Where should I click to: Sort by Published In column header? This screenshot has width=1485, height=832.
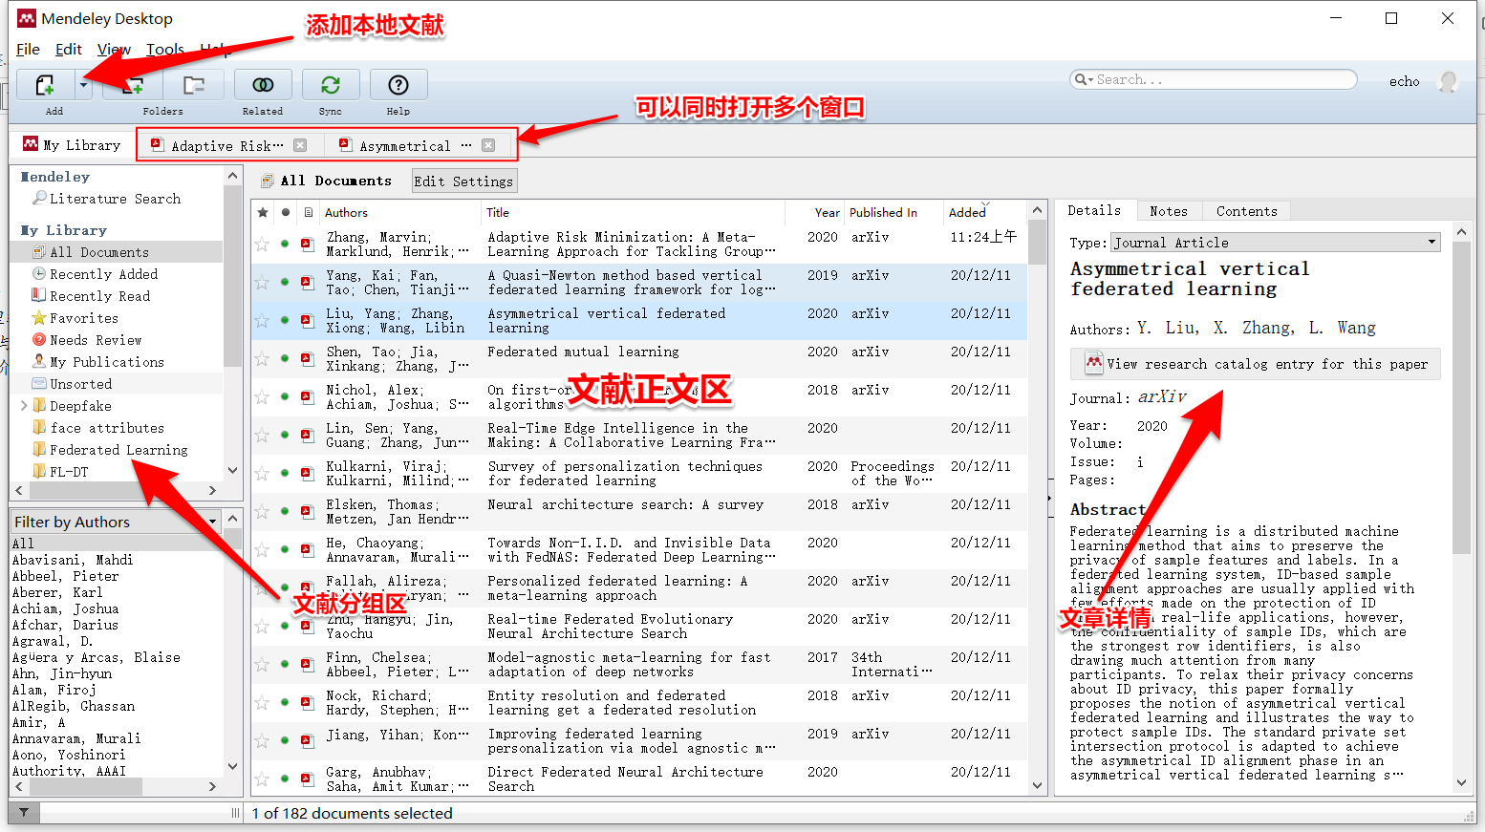tap(883, 212)
